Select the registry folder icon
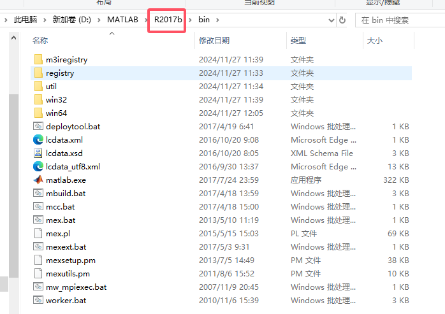The image size is (445, 314). (x=38, y=73)
